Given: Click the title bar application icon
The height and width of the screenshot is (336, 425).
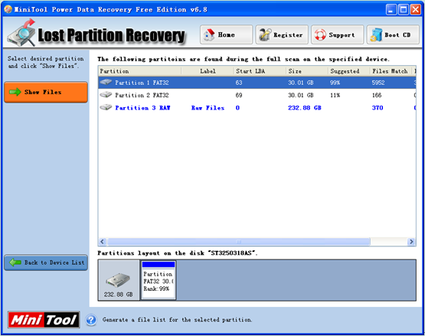Looking at the screenshot, I should click(x=8, y=9).
